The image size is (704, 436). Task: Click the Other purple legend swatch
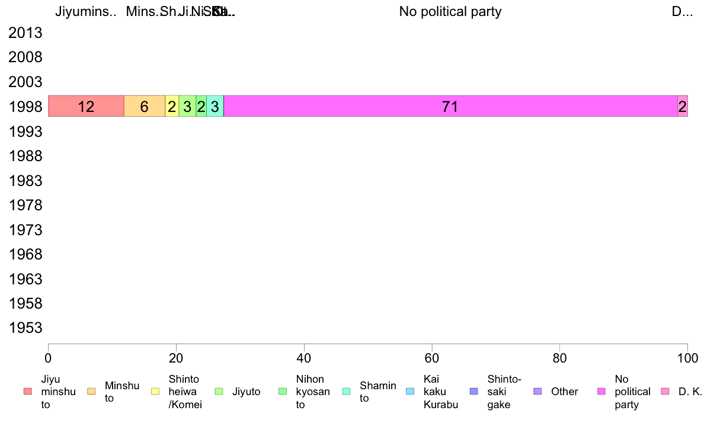(538, 392)
